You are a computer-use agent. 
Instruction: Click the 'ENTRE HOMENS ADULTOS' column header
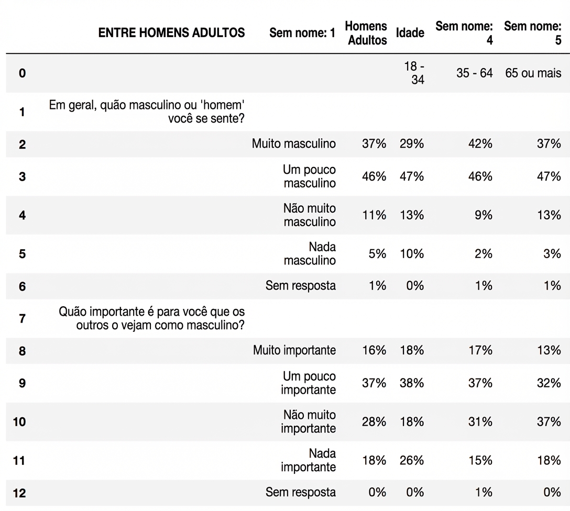(171, 33)
